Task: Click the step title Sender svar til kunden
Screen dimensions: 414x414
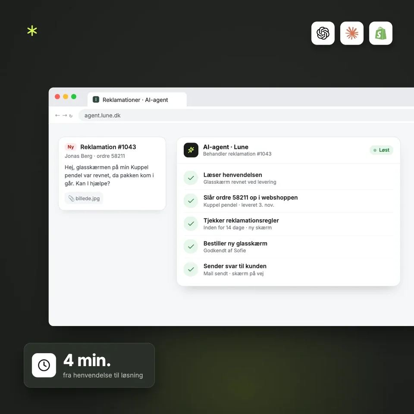Action: click(235, 266)
